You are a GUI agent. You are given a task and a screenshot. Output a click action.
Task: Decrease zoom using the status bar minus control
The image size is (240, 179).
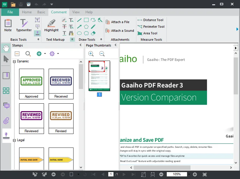pyautogui.click(x=161, y=174)
